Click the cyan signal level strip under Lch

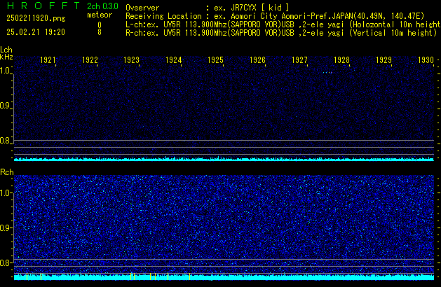[224, 159]
